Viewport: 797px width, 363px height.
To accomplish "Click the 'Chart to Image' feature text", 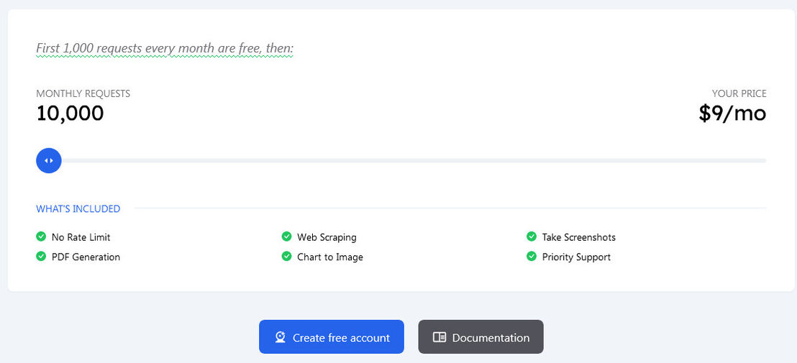I will click(330, 257).
